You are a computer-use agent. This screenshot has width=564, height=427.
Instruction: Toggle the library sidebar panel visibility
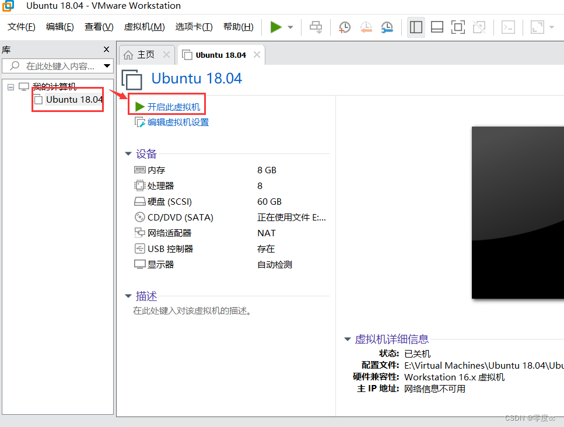click(416, 27)
